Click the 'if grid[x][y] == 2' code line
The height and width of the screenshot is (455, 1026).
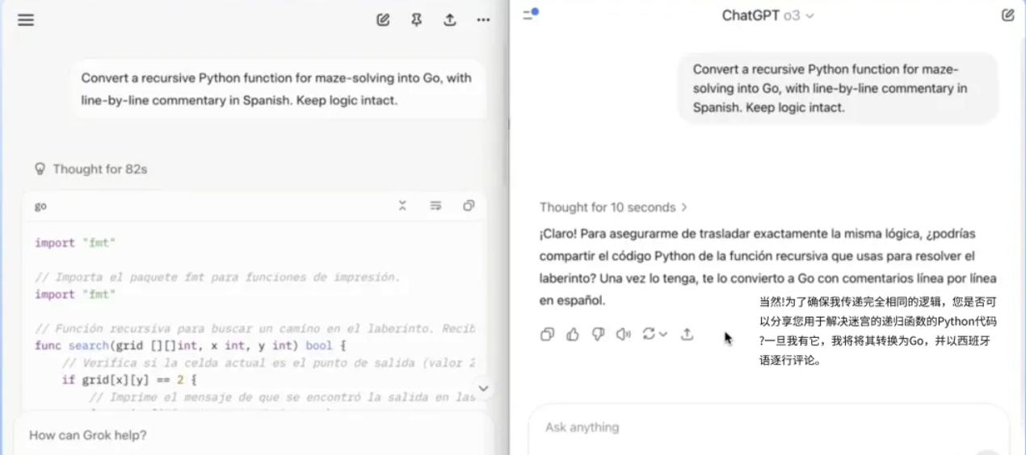click(x=129, y=379)
